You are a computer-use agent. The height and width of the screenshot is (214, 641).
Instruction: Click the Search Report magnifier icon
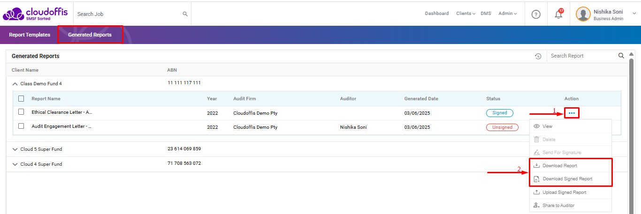point(621,56)
